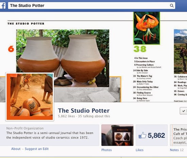Viewport: 187px width, 158px height.
Task: Click the thumbs-up Likes icon
Action: point(142,135)
